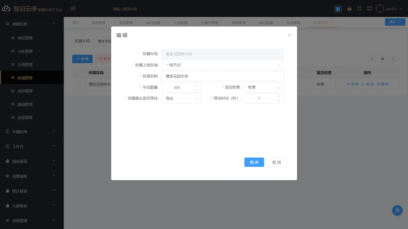The width and height of the screenshot is (408, 229).
Task: Expand the 车辆信息 sidebar group
Action: pos(32,131)
